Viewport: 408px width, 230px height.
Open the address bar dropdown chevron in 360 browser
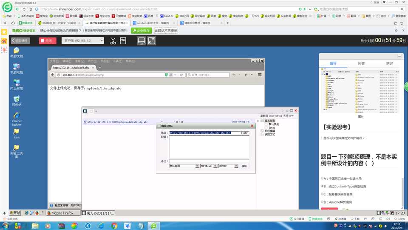coord(310,9)
